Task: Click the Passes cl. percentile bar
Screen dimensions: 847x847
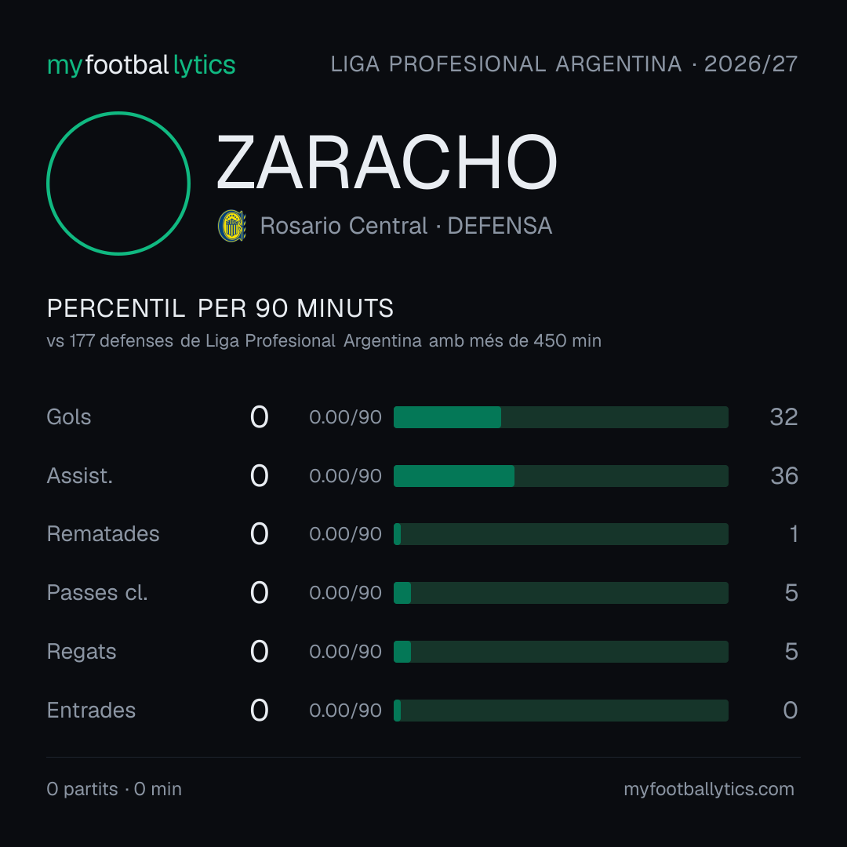Action: [561, 593]
